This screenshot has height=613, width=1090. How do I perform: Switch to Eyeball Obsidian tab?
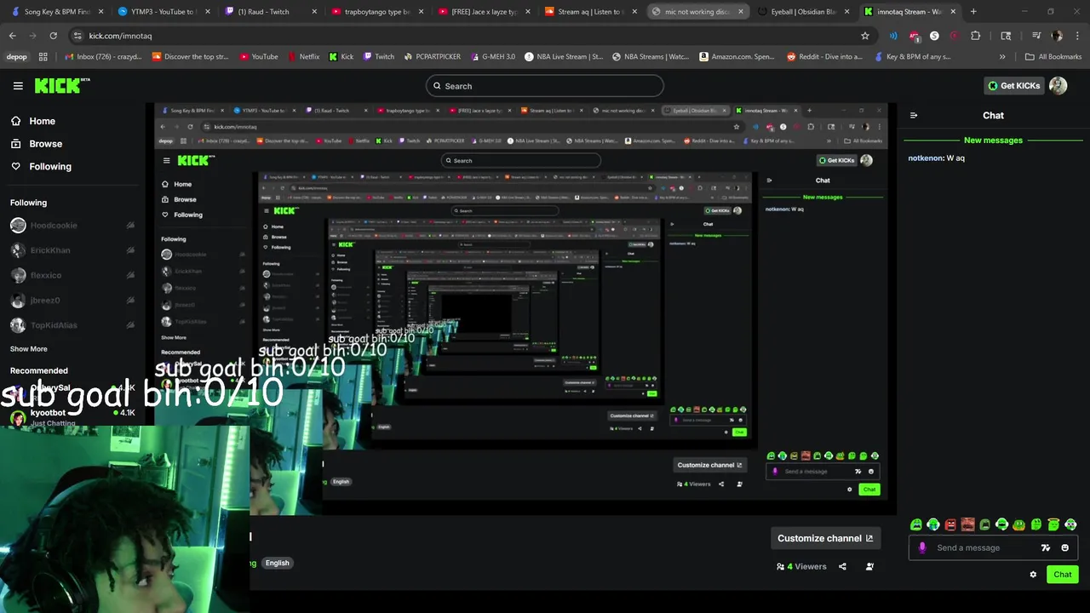tap(803, 12)
